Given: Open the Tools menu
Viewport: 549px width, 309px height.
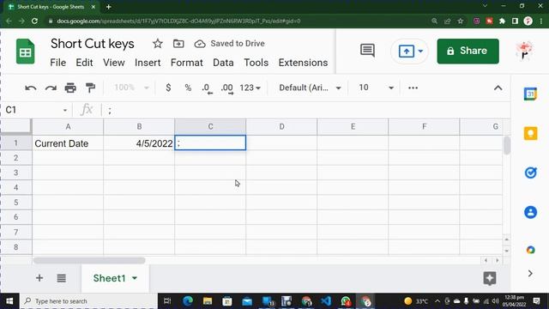Looking at the screenshot, I should 256,63.
